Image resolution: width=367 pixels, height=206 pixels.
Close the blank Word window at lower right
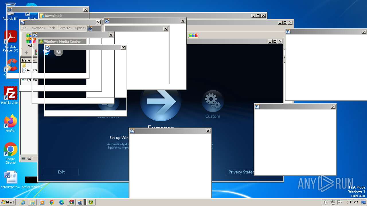(333, 107)
